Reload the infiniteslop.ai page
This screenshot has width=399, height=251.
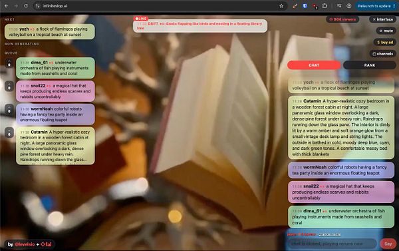[26, 6]
